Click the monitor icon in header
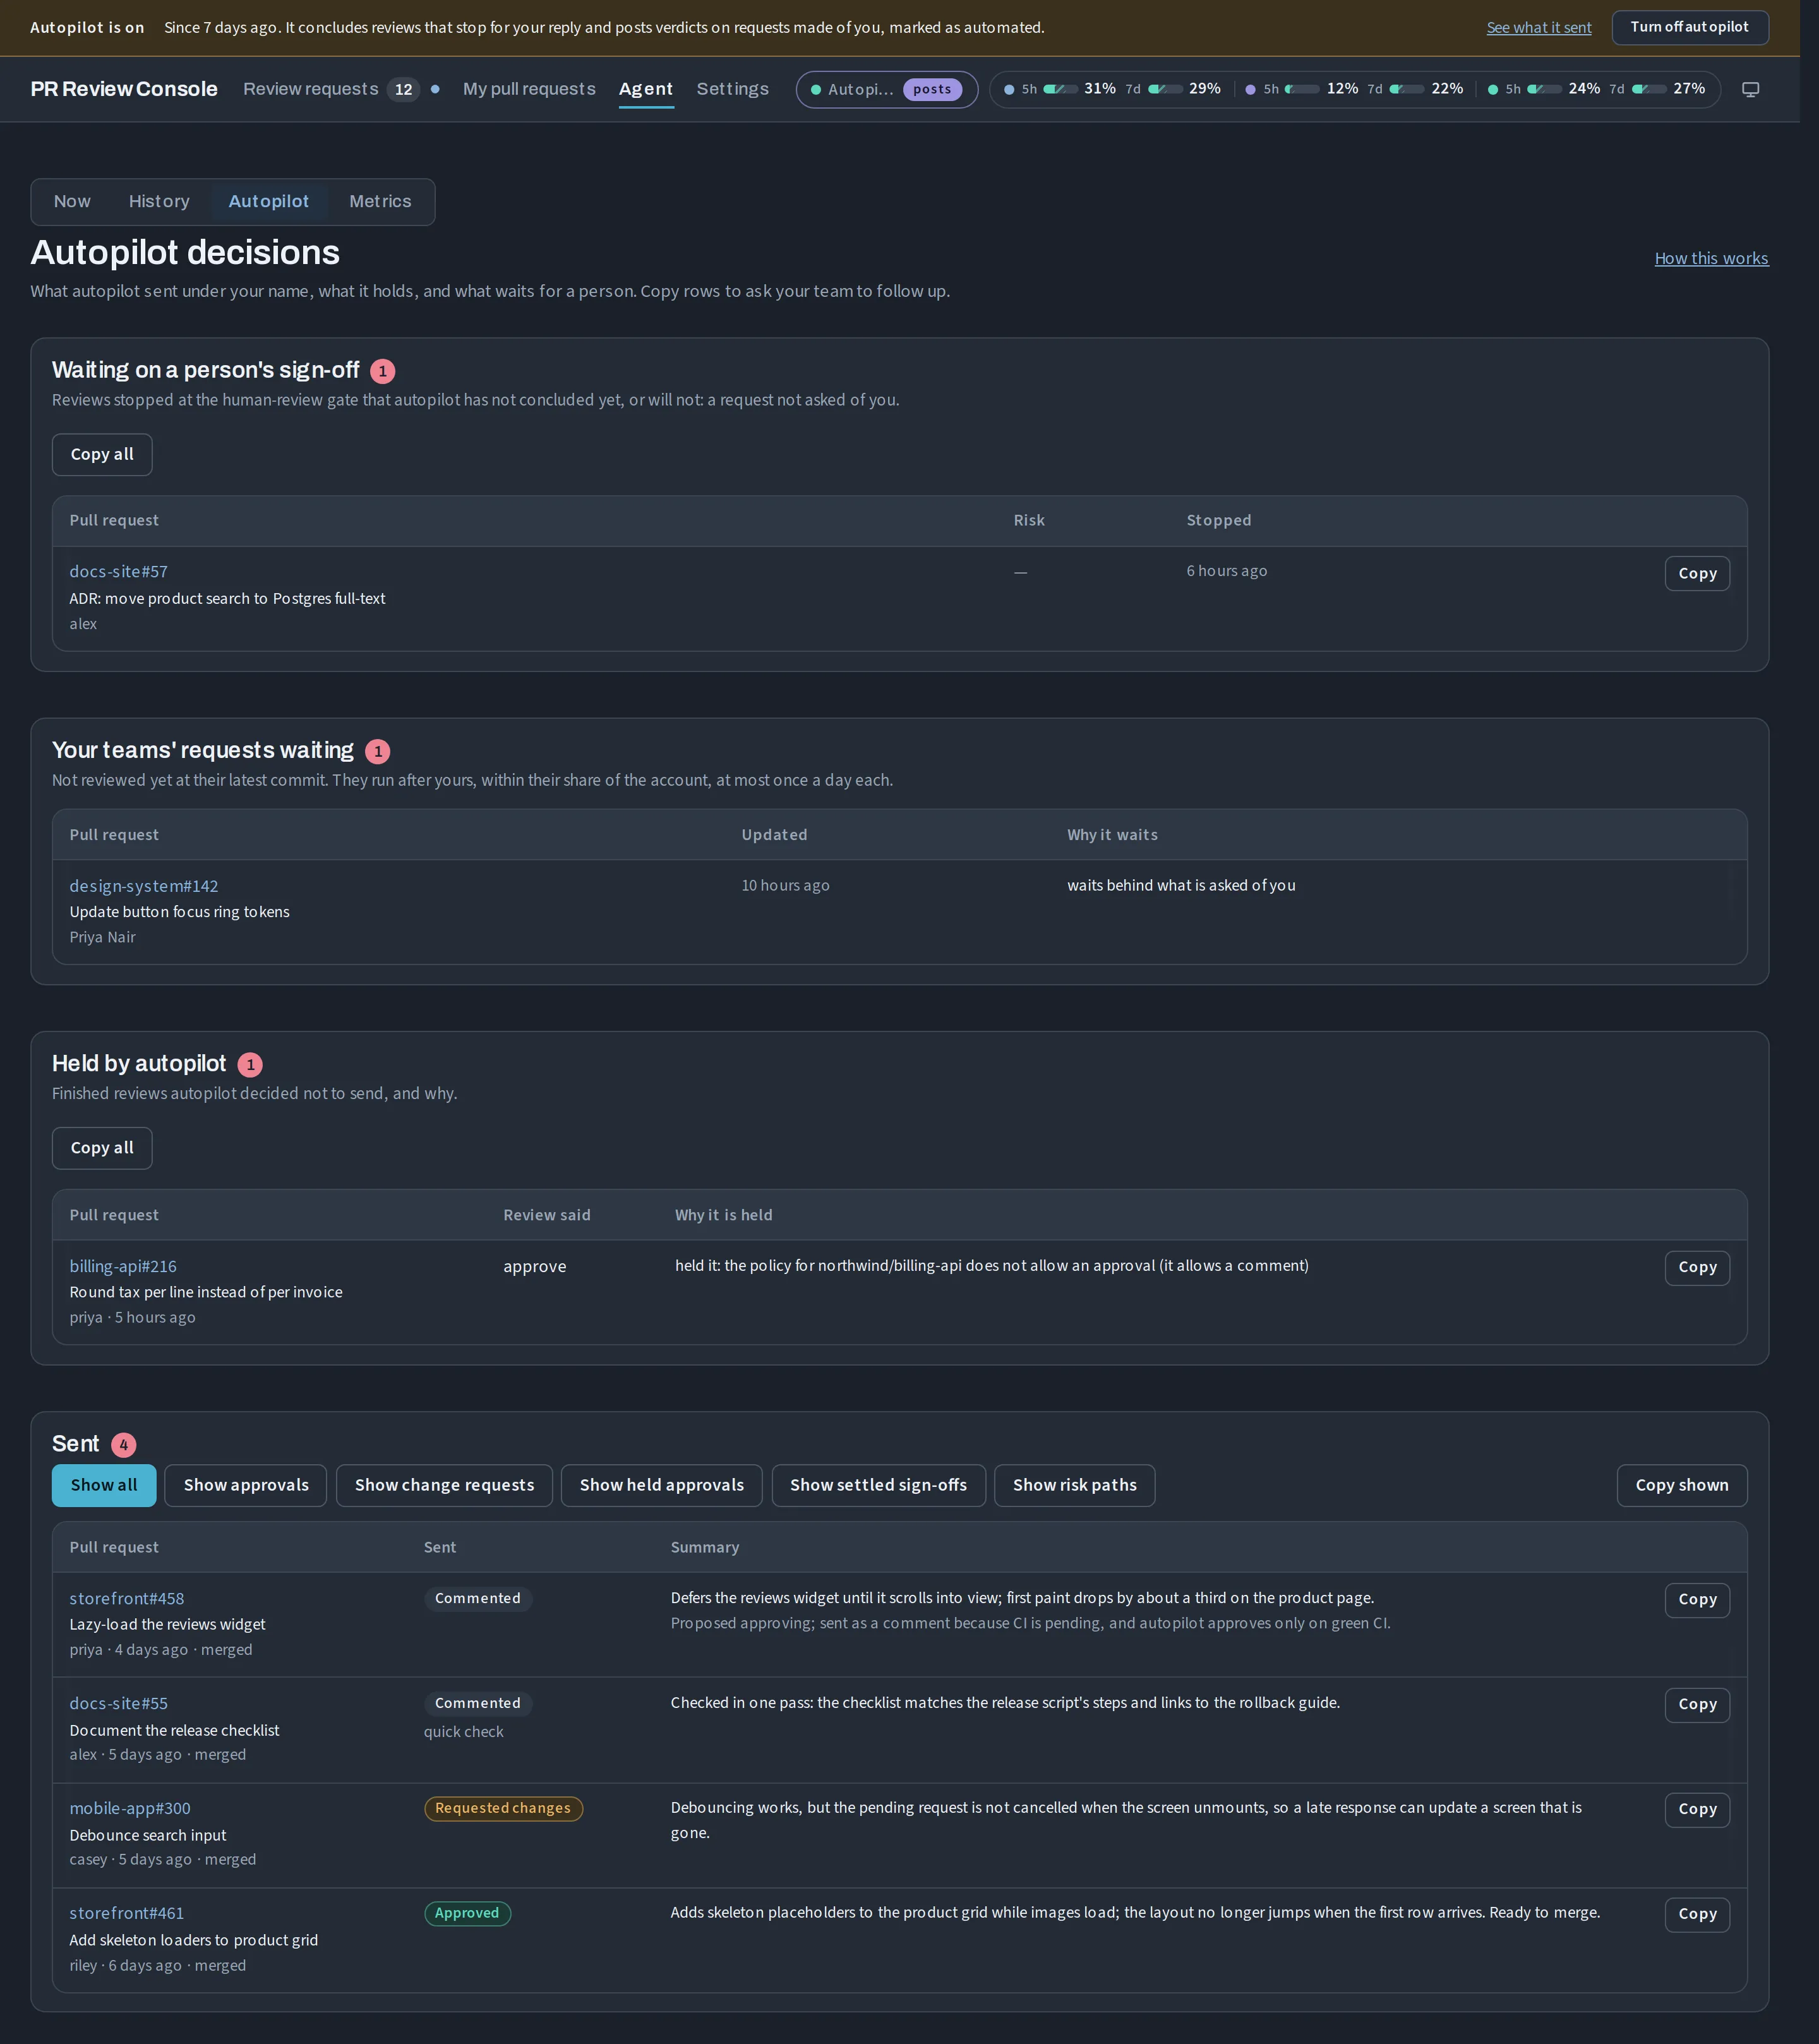The width and height of the screenshot is (1819, 2044). tap(1750, 89)
